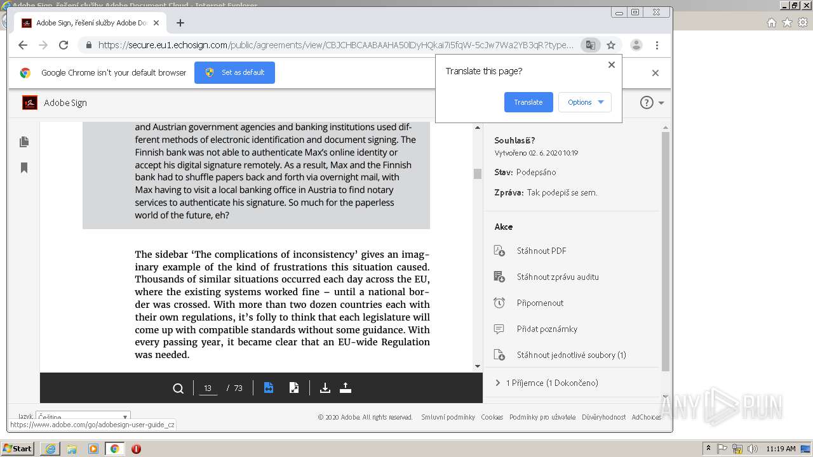Screen dimensions: 813x457
Task: Click the upload arrow icon in PDF toolbar
Action: pyautogui.click(x=346, y=388)
